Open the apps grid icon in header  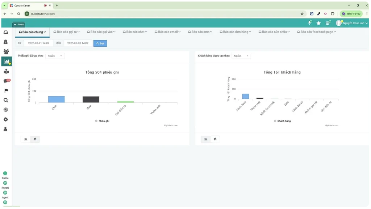(x=328, y=23)
